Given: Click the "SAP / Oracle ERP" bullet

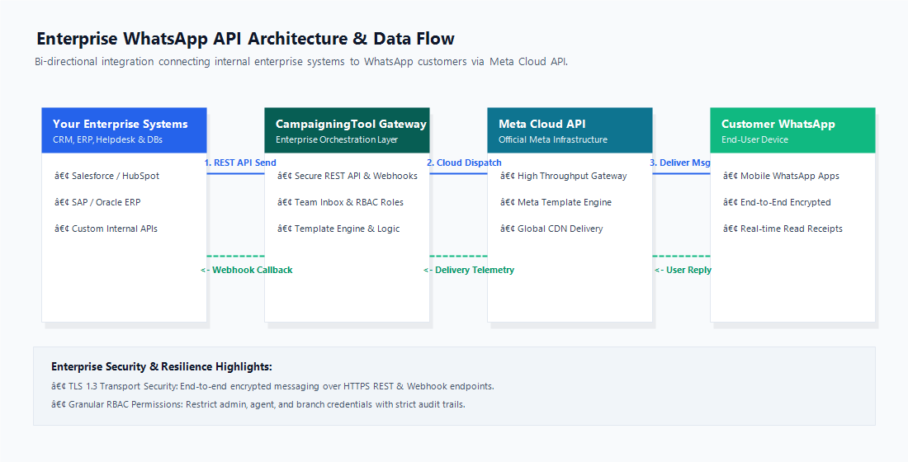Looking at the screenshot, I should [x=97, y=202].
